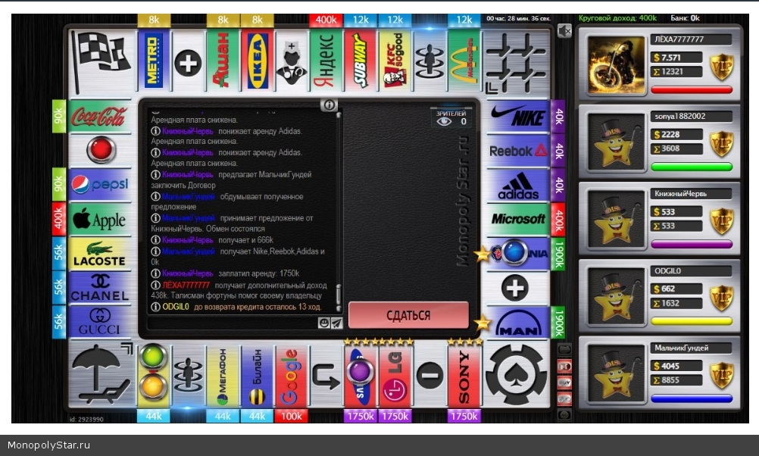
Task: Select the METRO board cell
Action: 154,61
